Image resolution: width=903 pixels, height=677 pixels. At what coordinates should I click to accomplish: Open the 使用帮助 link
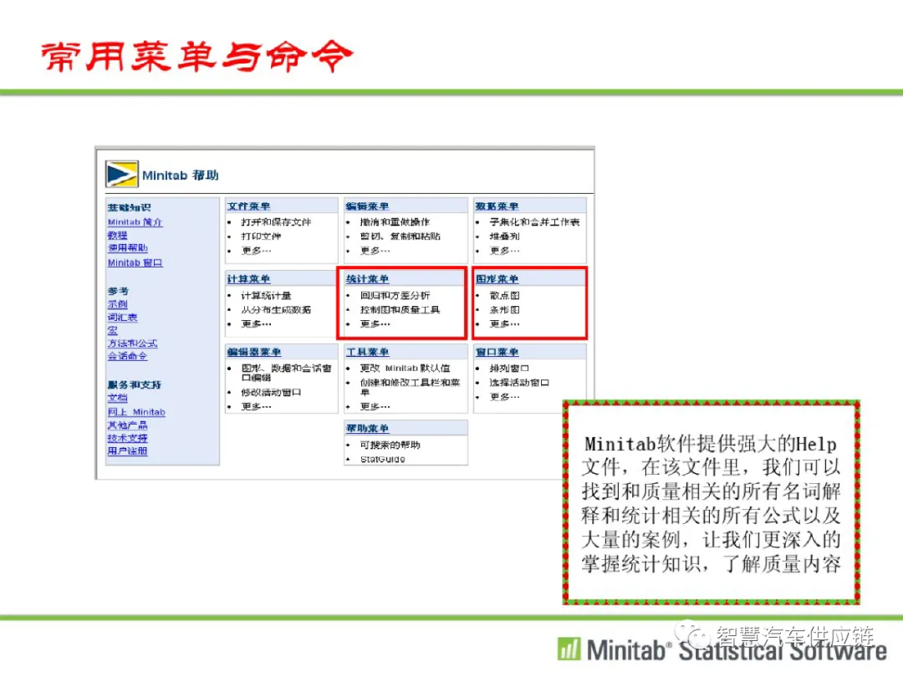(128, 248)
